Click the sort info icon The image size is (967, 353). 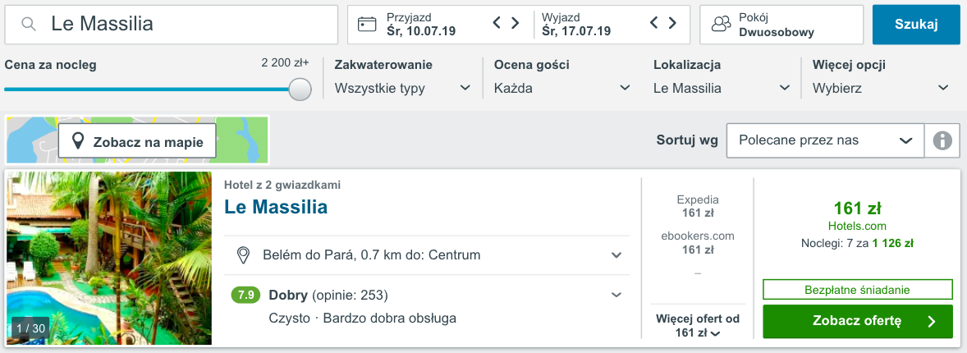pyautogui.click(x=942, y=140)
